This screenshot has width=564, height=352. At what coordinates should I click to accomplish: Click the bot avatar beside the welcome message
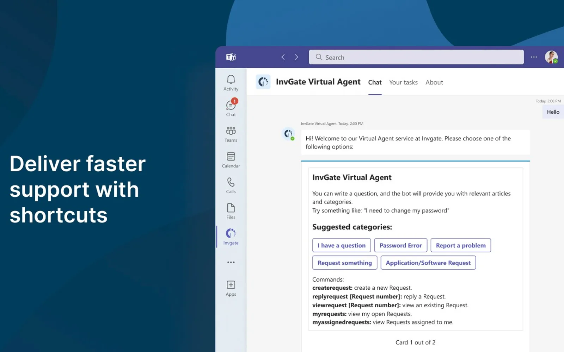(289, 134)
